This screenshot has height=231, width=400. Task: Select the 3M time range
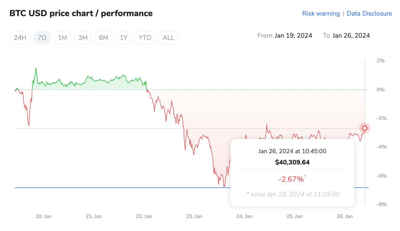(x=83, y=38)
